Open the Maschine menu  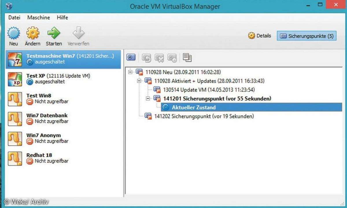click(38, 17)
